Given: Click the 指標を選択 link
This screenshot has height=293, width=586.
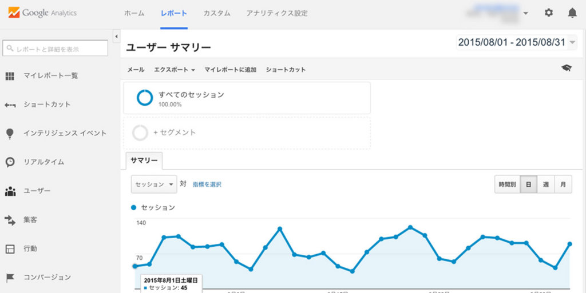Looking at the screenshot, I should coord(207,184).
